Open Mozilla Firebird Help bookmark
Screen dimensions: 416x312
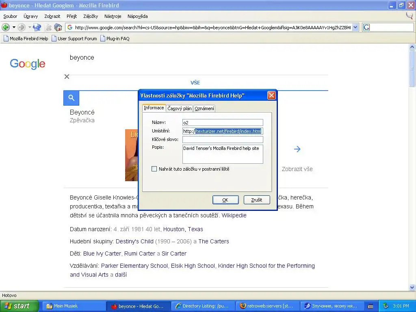(26, 39)
